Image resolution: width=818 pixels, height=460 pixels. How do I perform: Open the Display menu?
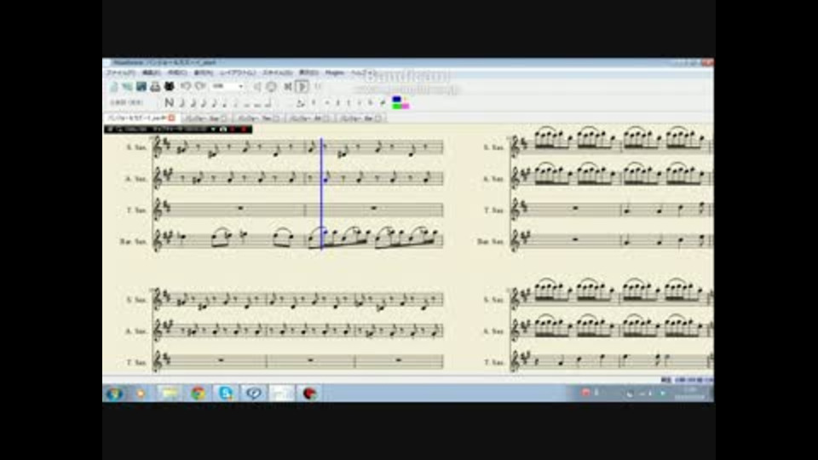point(308,73)
